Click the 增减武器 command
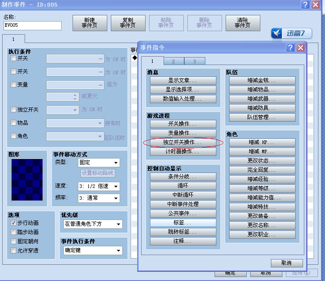325x281 pixels. click(x=262, y=99)
